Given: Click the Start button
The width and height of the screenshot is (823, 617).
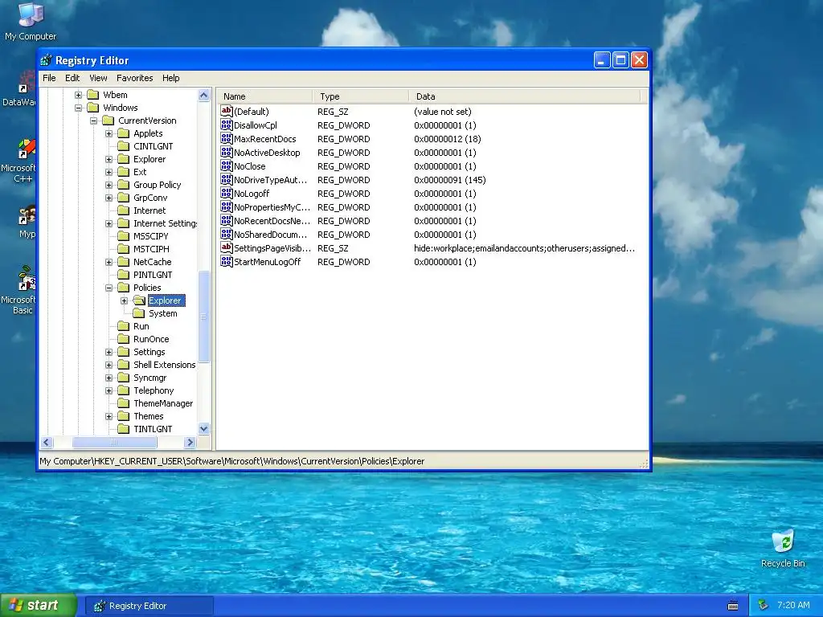Looking at the screenshot, I should (39, 606).
